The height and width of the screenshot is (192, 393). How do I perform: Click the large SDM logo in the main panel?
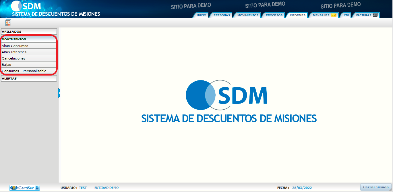point(227,95)
